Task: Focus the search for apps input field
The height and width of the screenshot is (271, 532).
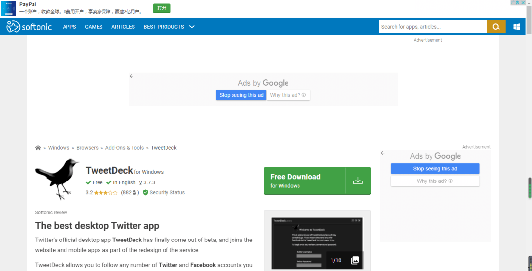Action: 432,27
